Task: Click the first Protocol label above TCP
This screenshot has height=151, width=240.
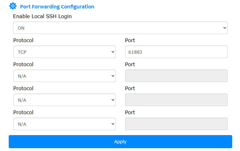Action: click(23, 40)
